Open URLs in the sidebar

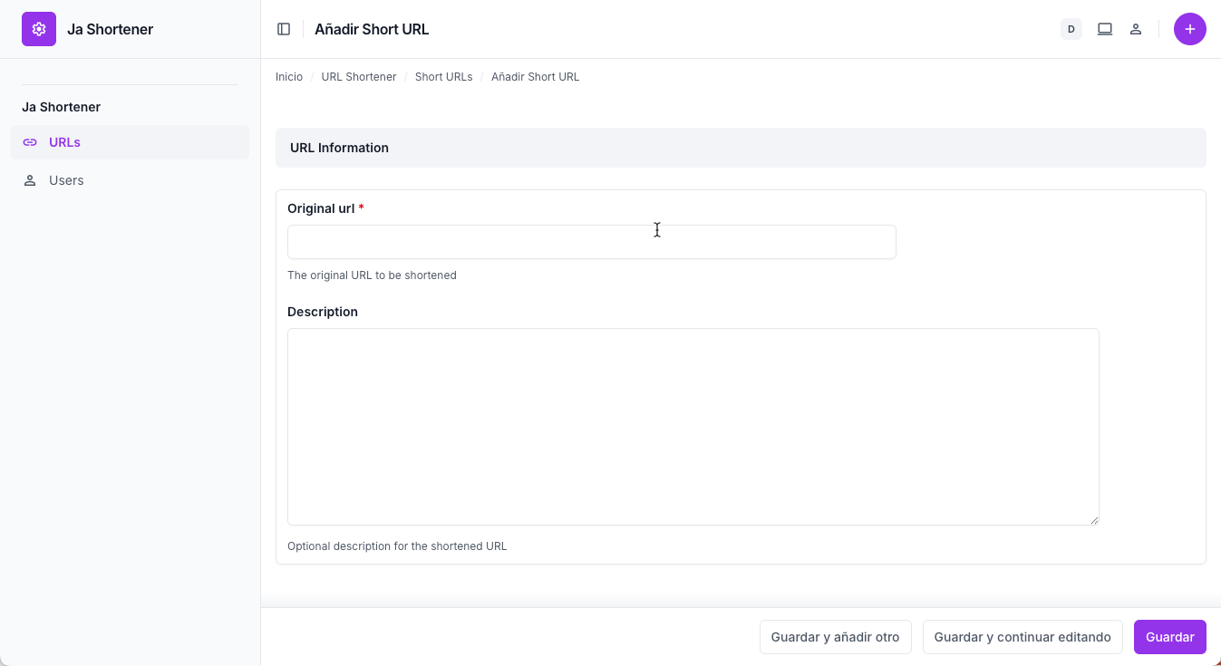point(130,142)
